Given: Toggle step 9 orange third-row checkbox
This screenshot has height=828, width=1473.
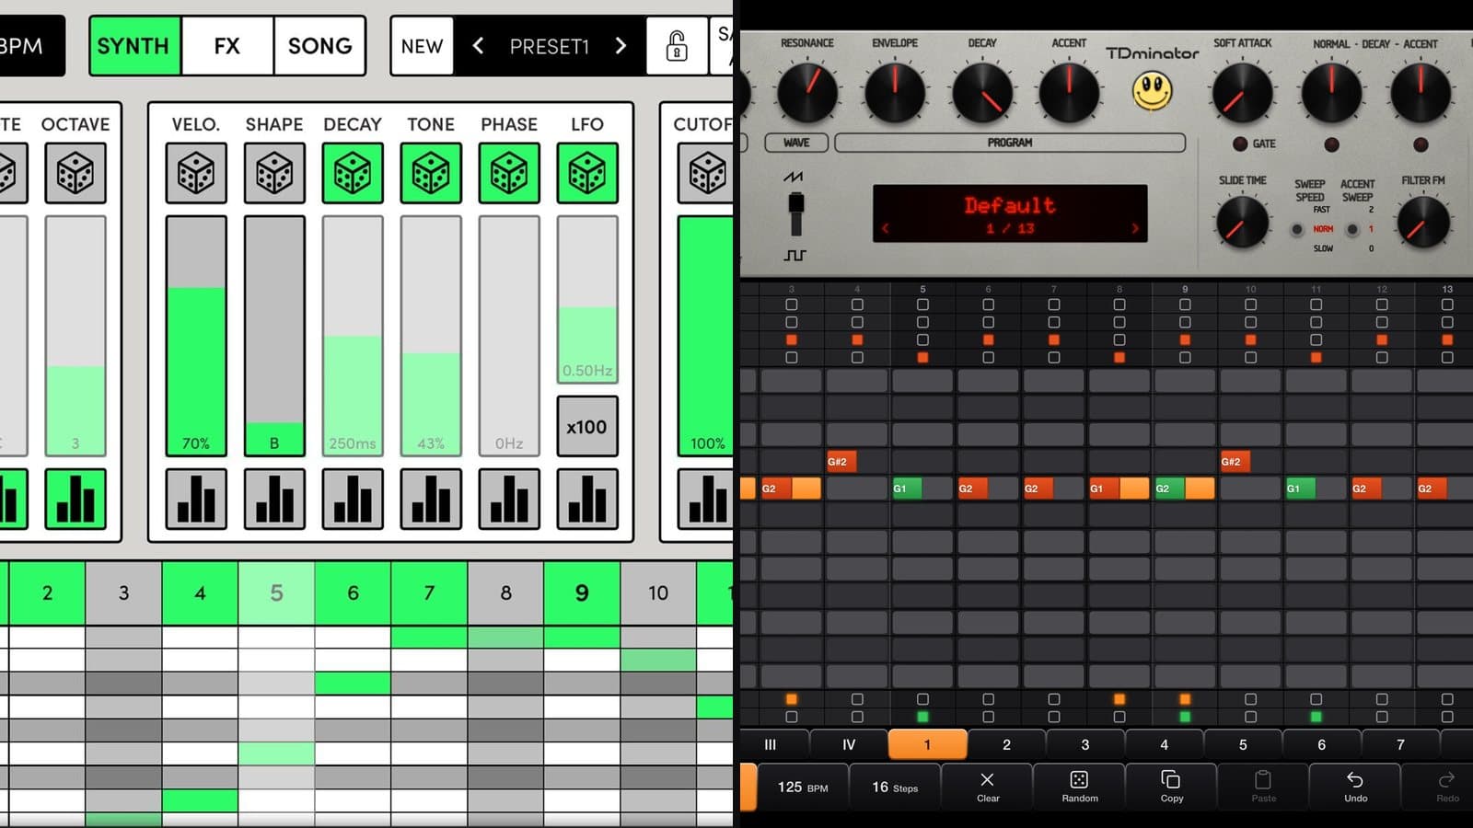Looking at the screenshot, I should pyautogui.click(x=1185, y=339).
